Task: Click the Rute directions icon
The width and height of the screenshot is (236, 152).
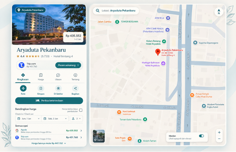Action: tap(23, 88)
